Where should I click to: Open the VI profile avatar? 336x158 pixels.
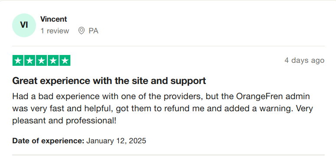click(x=24, y=25)
